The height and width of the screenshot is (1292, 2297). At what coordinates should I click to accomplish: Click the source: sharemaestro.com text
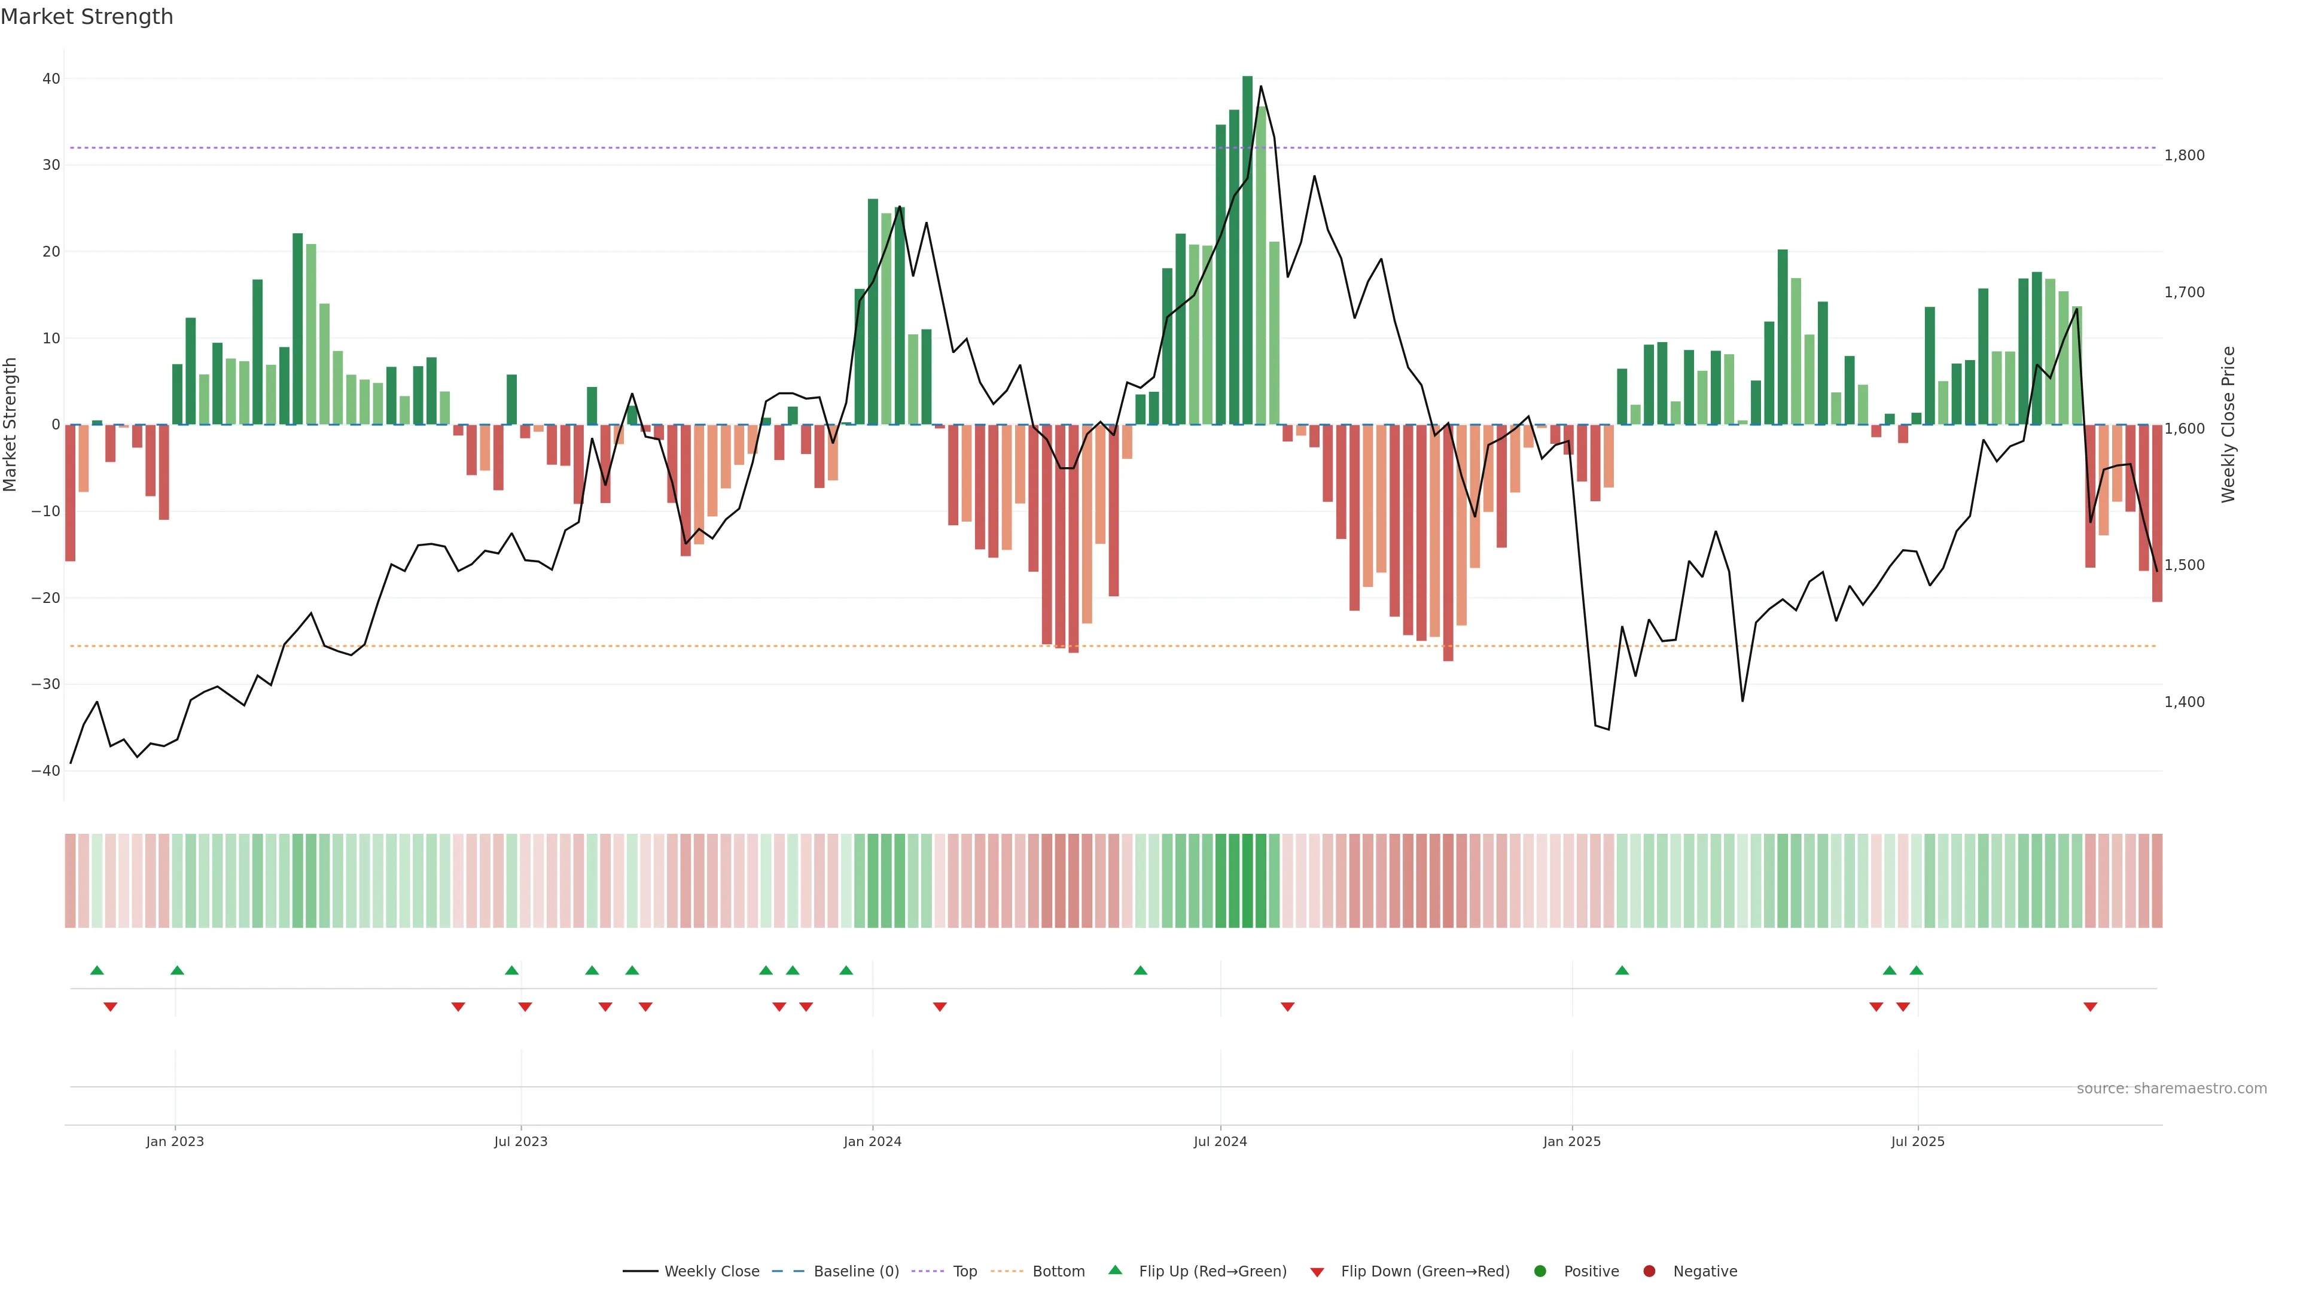click(x=2171, y=1089)
